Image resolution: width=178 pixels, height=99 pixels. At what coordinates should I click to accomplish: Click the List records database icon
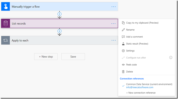[6, 23]
